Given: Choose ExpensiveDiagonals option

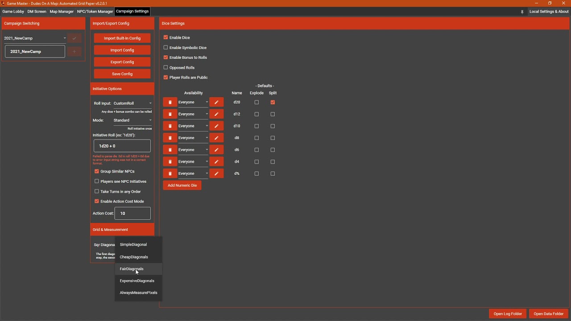Looking at the screenshot, I should (138, 281).
